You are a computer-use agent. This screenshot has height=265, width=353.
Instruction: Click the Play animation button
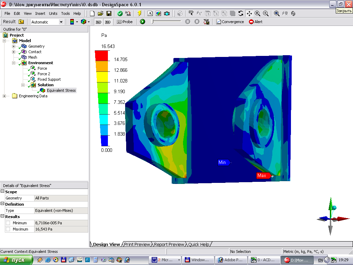[x=142, y=22]
